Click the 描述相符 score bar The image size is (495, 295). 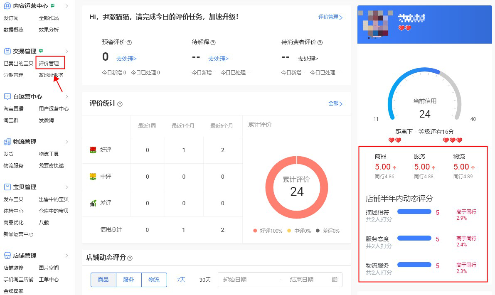414,212
